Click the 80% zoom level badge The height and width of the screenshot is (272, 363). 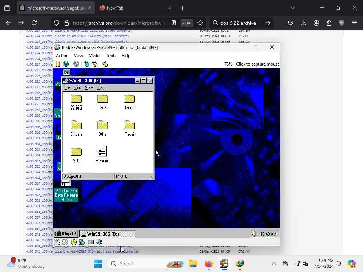pyautogui.click(x=187, y=23)
